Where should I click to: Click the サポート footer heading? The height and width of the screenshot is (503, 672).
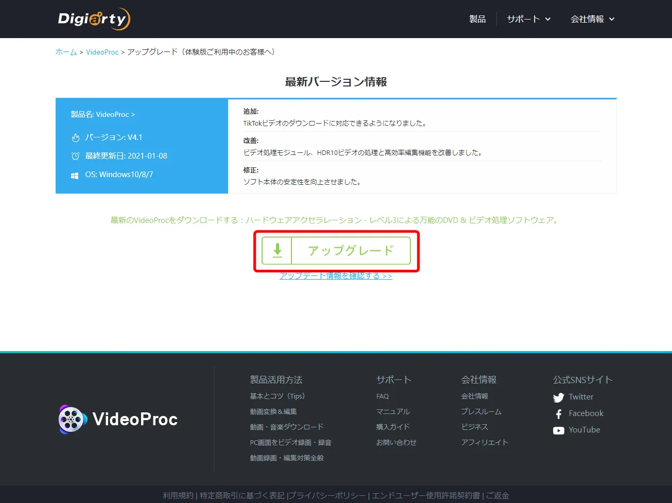[394, 380]
